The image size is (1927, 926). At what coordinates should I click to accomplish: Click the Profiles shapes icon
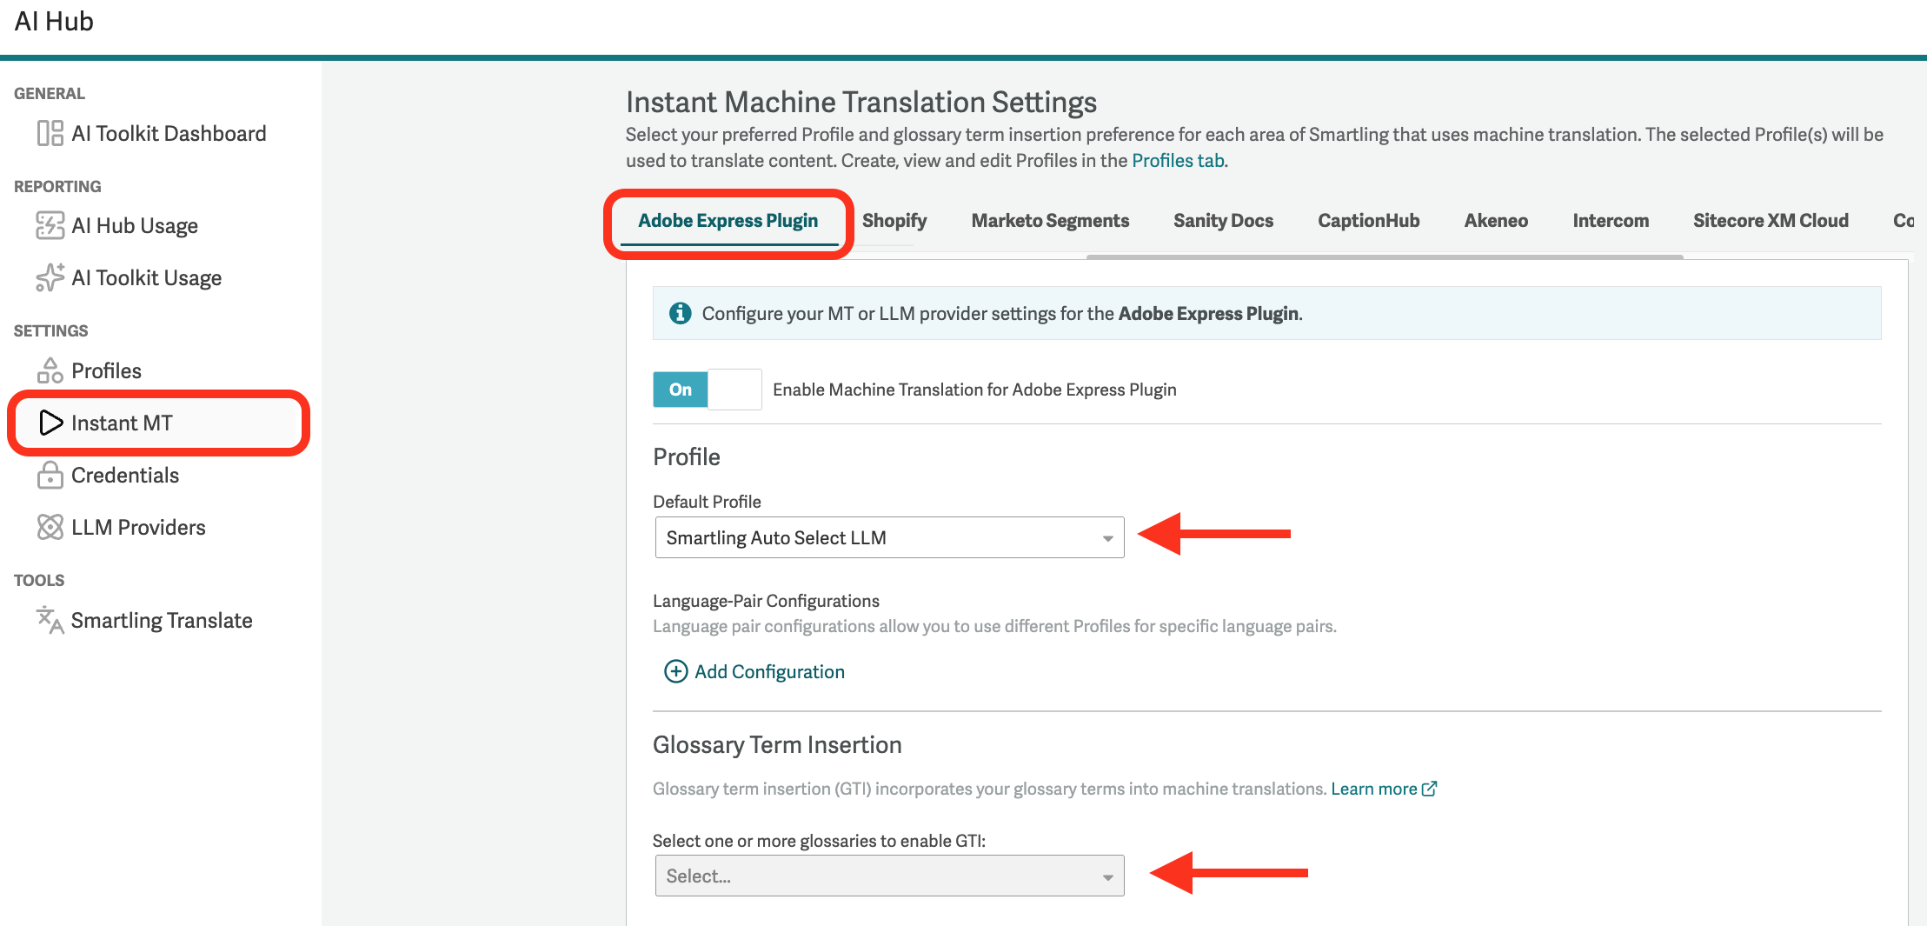pyautogui.click(x=50, y=370)
